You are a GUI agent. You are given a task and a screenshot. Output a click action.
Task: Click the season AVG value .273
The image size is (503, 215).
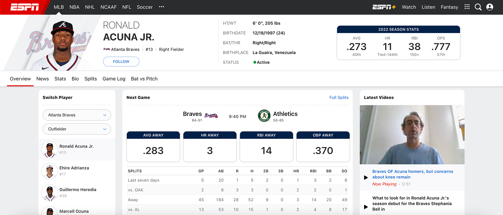pyautogui.click(x=357, y=47)
